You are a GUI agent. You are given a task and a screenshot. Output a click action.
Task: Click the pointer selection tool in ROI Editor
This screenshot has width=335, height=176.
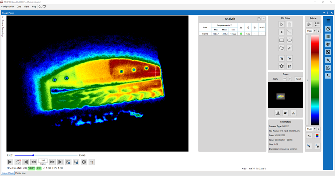(281, 24)
